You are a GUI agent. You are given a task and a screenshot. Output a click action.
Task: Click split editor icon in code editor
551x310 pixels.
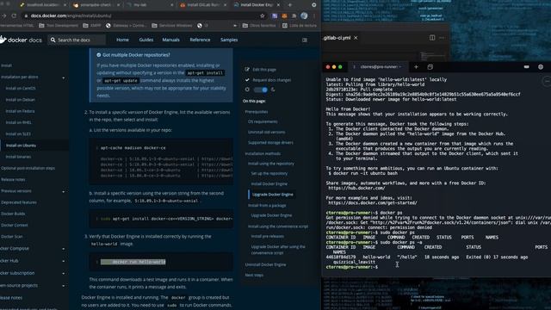tap(432, 38)
